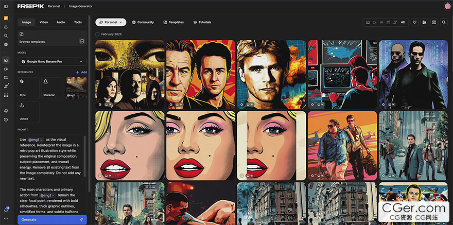Click Add next to References
The height and width of the screenshot is (225, 453).
pyautogui.click(x=81, y=72)
